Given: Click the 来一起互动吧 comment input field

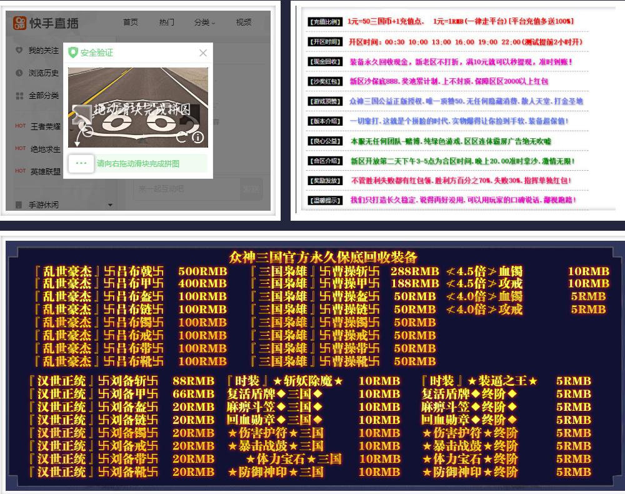Looking at the screenshot, I should tap(187, 189).
